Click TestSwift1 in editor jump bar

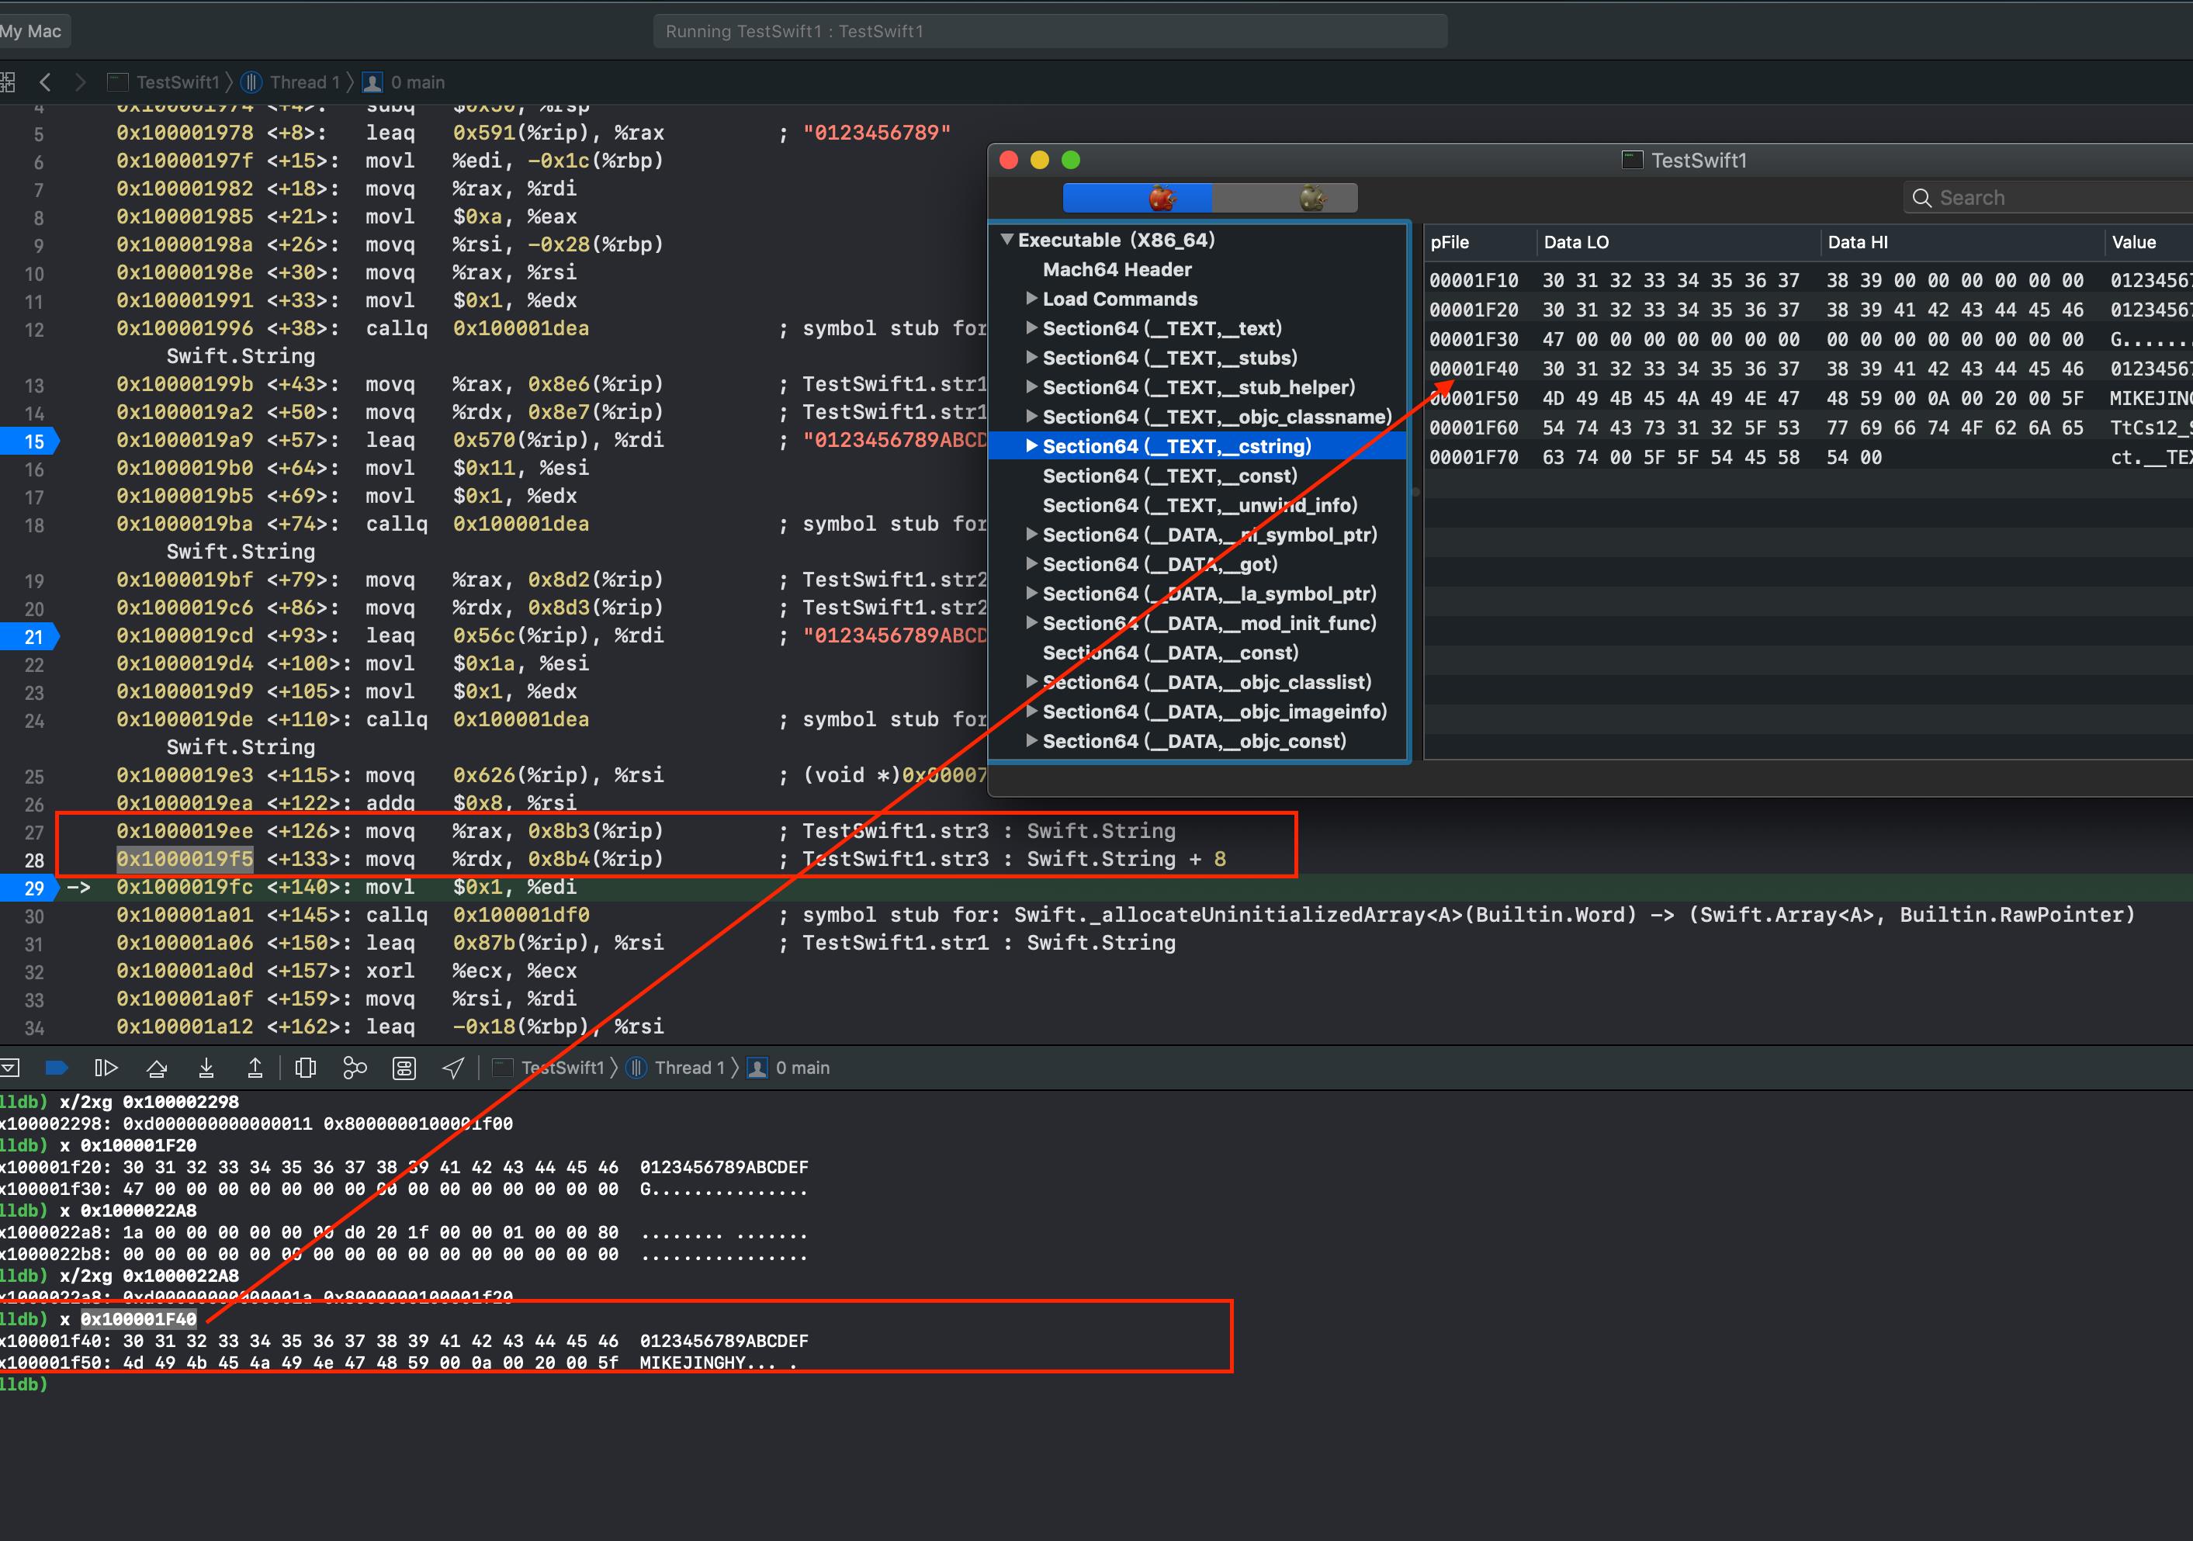tap(163, 82)
